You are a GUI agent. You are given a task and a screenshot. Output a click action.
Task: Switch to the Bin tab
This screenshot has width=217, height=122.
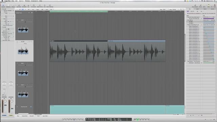pos(190,9)
